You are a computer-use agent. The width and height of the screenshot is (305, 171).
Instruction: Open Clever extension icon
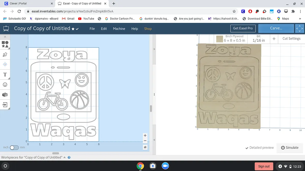(x=243, y=11)
